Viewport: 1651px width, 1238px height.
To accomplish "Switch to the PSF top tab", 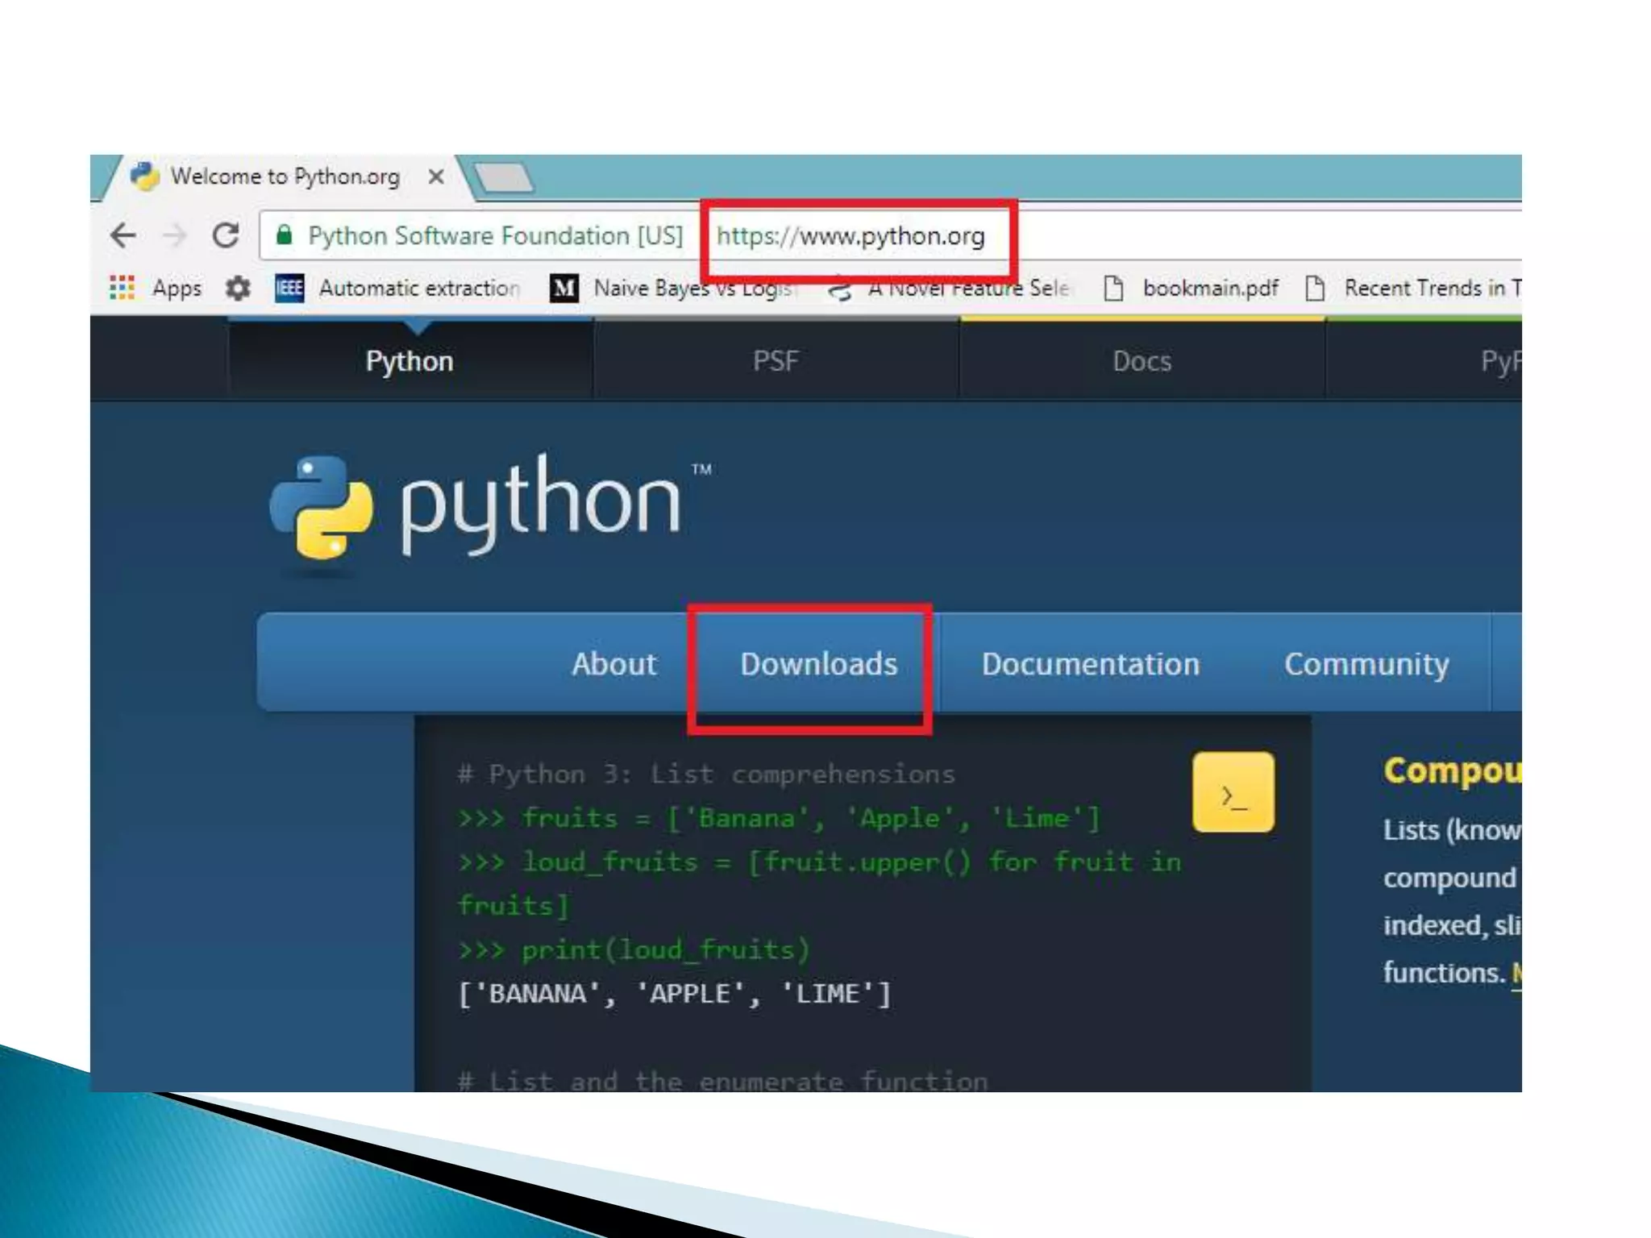I will (x=776, y=361).
